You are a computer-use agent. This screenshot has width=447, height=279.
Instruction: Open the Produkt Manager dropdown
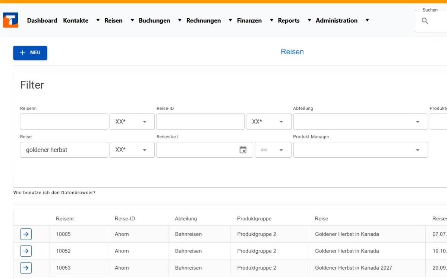(418, 150)
